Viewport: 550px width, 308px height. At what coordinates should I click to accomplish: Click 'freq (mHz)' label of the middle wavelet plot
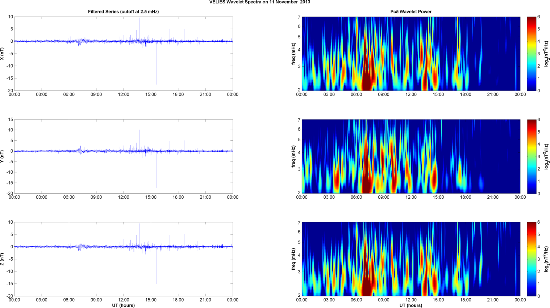(x=293, y=156)
